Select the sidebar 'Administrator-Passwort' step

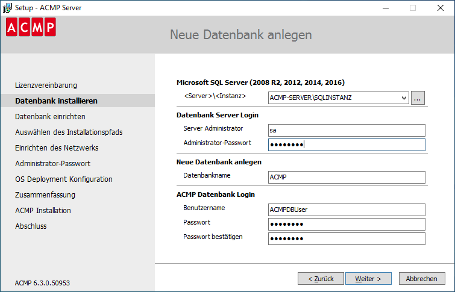pos(53,164)
